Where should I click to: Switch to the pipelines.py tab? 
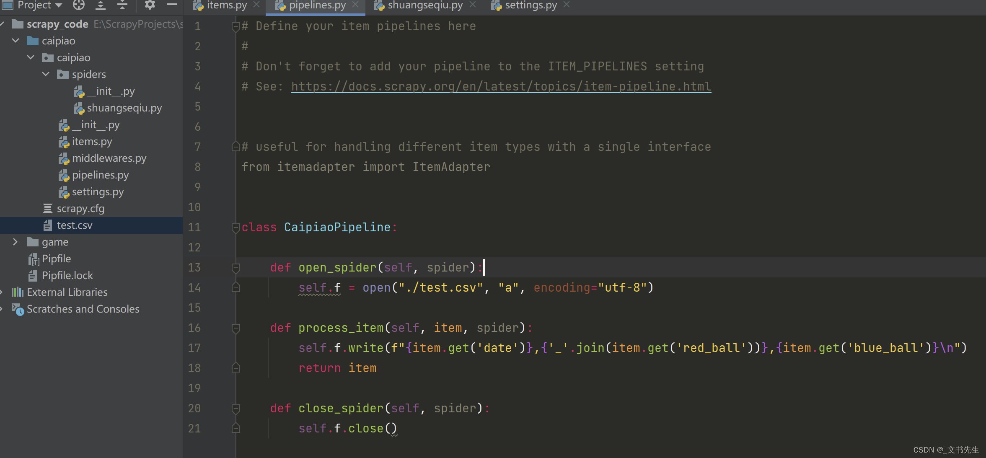317,5
